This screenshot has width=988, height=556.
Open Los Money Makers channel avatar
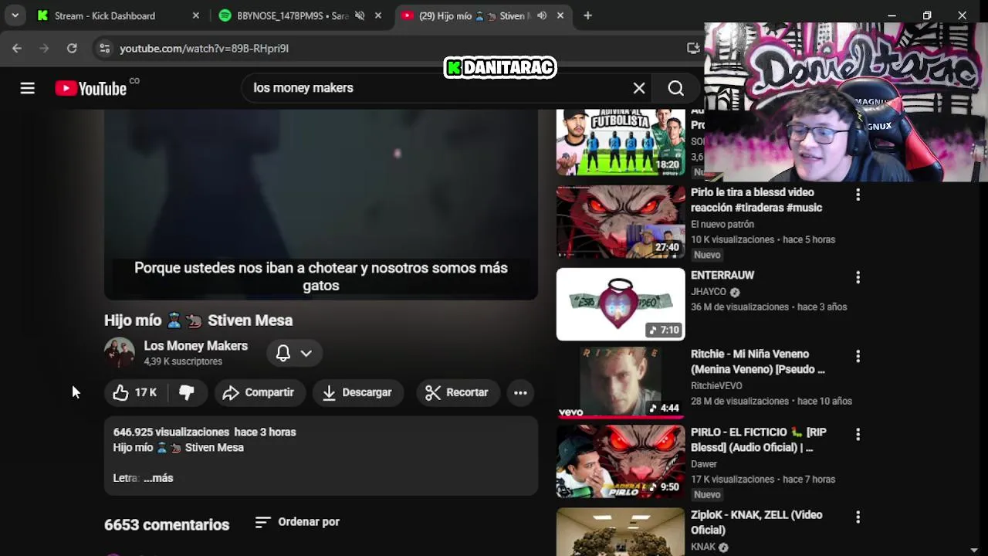(x=120, y=353)
